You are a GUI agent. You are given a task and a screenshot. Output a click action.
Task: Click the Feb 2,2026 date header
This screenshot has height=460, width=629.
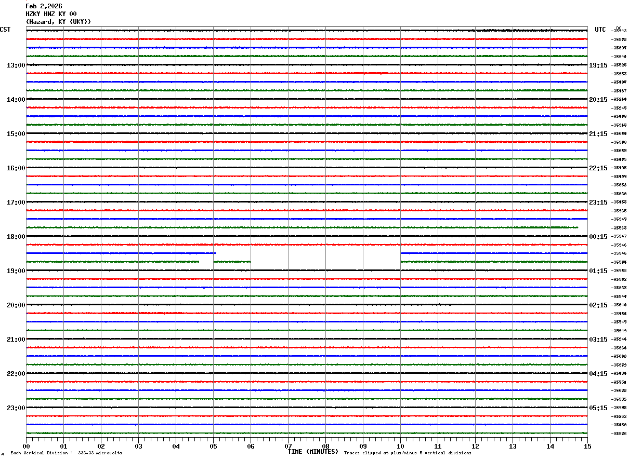[x=44, y=6]
